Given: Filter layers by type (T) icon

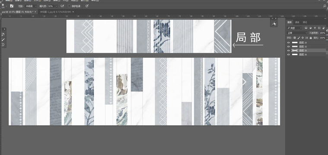Looking at the screenshot, I should (x=315, y=28).
